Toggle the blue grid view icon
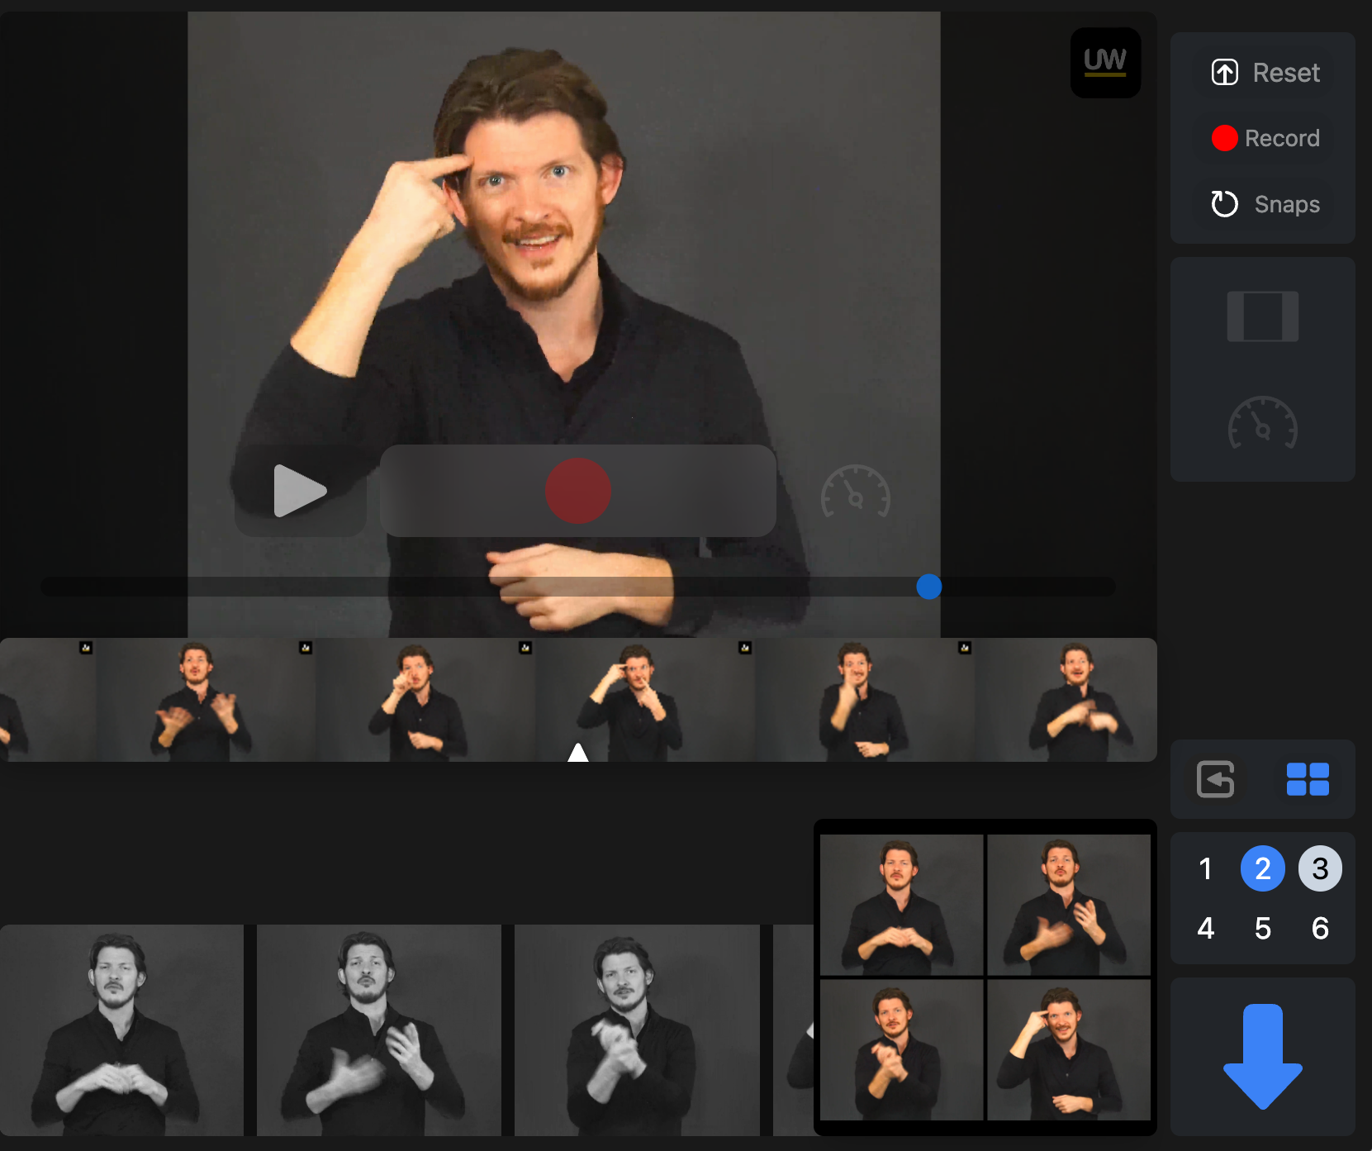 [1308, 779]
